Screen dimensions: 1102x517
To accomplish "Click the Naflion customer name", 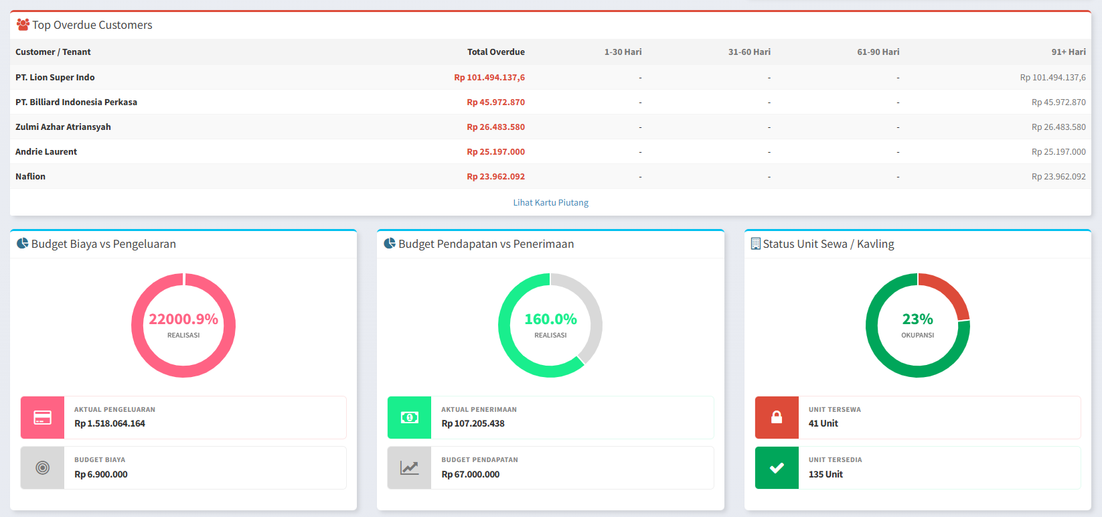I will [31, 177].
